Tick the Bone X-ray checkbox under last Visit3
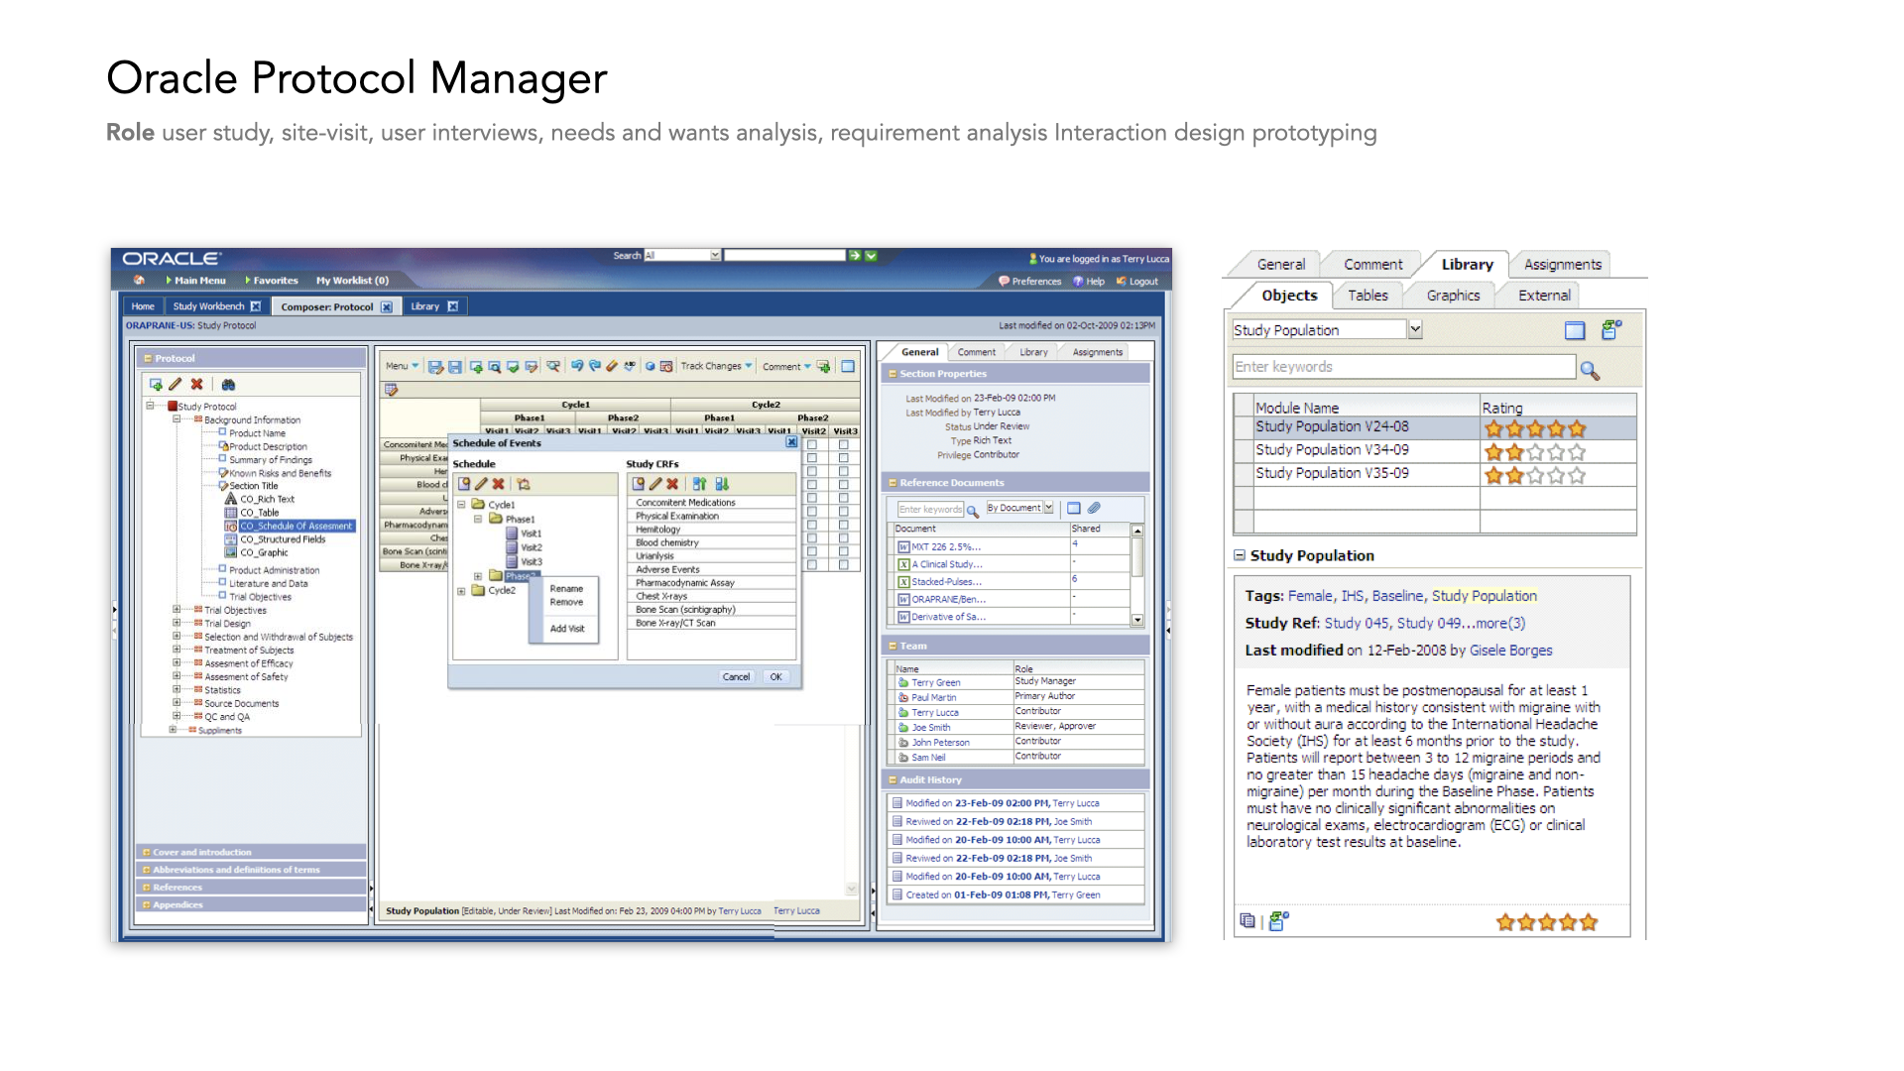The image size is (1904, 1071). (844, 565)
